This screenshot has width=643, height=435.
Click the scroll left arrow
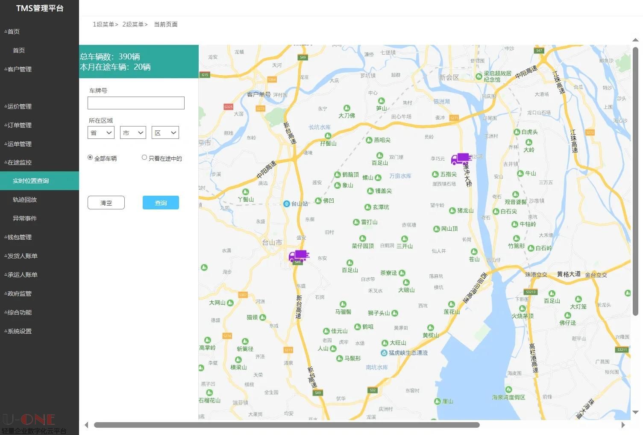[86, 425]
